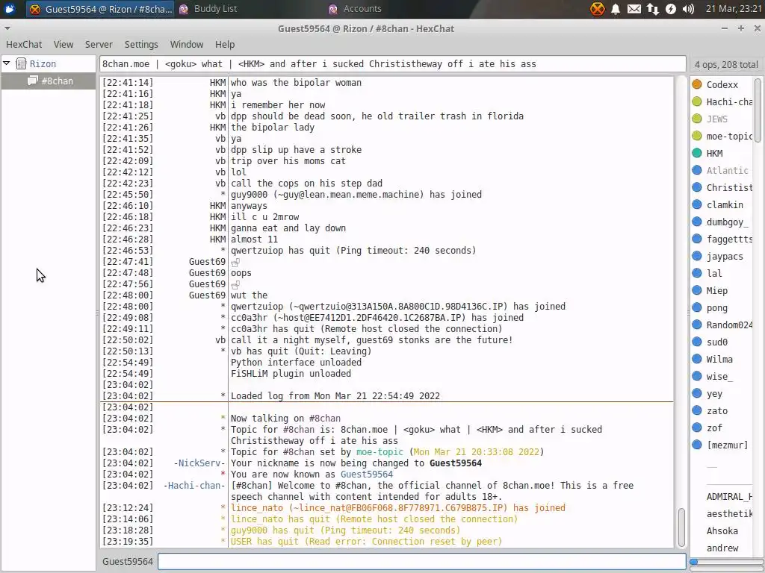The width and height of the screenshot is (765, 573).
Task: Select user andrew in the user list
Action: pos(722,548)
